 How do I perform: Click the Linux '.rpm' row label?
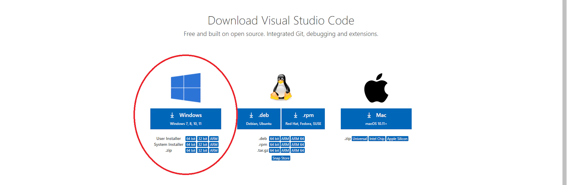pyautogui.click(x=263, y=145)
